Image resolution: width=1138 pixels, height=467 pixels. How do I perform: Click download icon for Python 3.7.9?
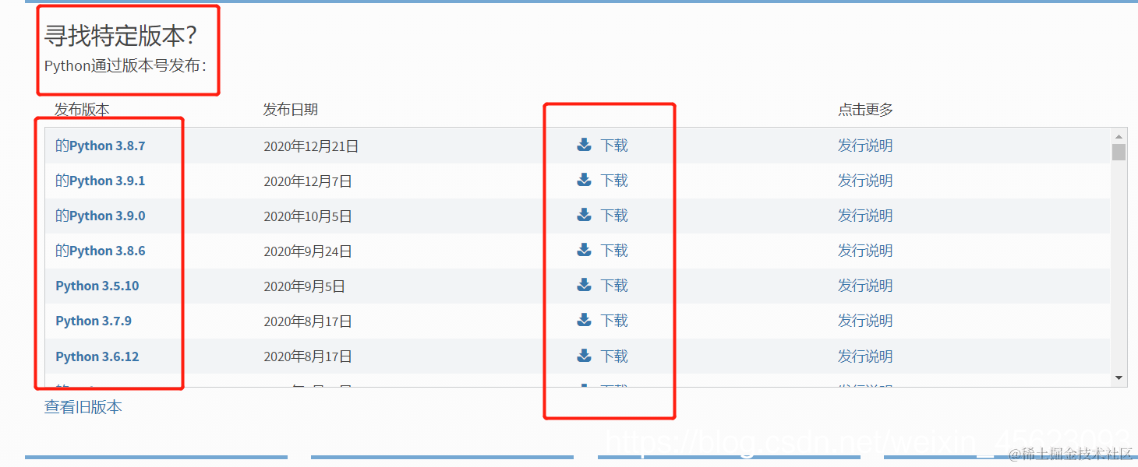[x=584, y=320]
